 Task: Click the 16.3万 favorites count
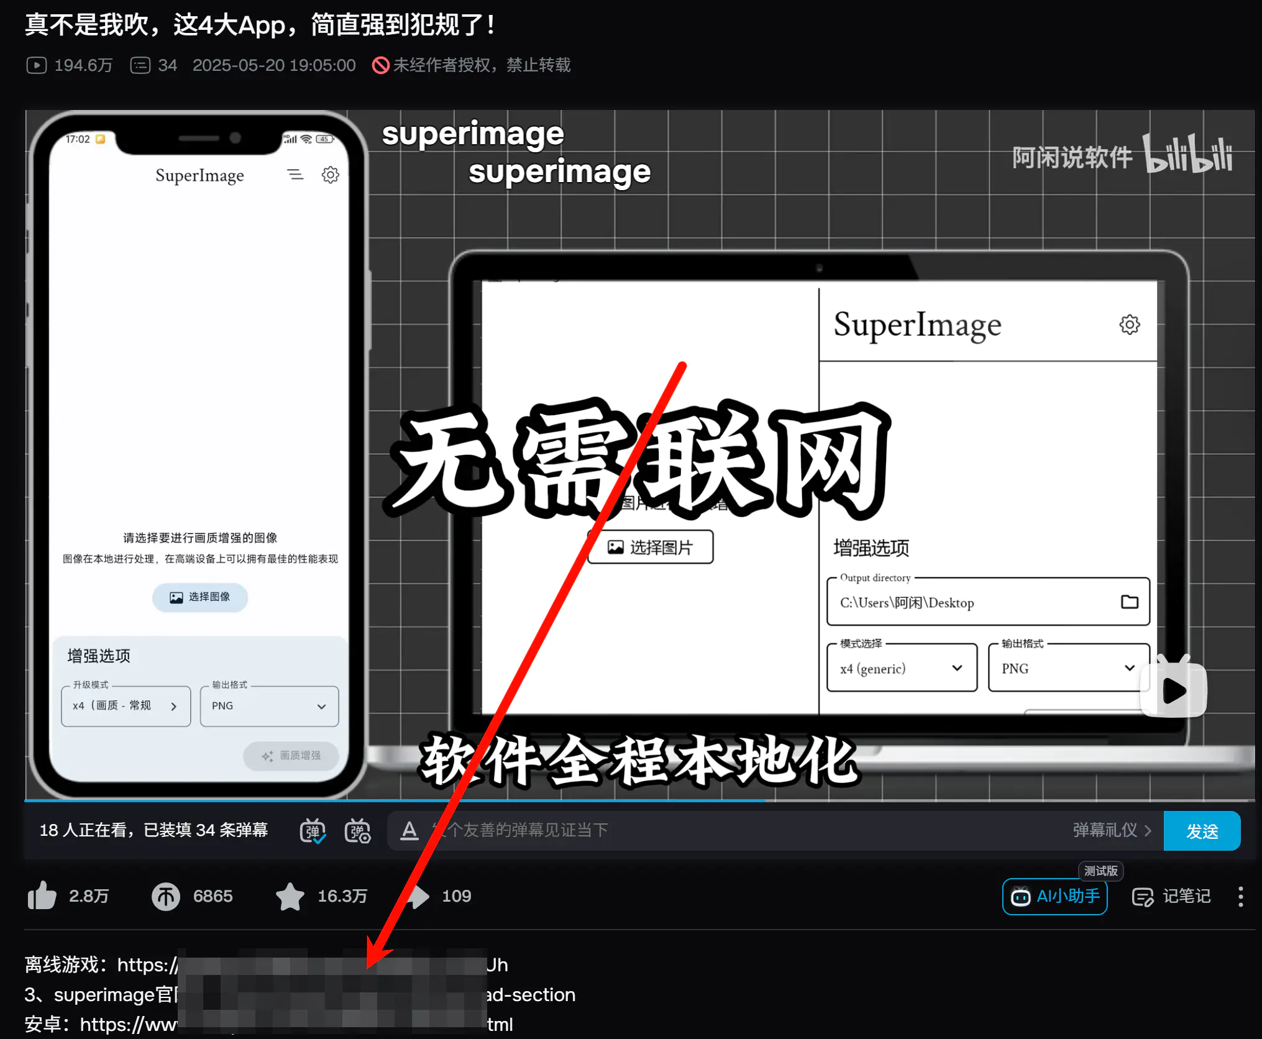(x=342, y=896)
